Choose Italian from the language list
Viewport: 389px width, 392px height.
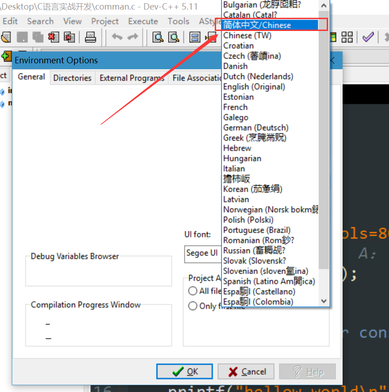270,168
